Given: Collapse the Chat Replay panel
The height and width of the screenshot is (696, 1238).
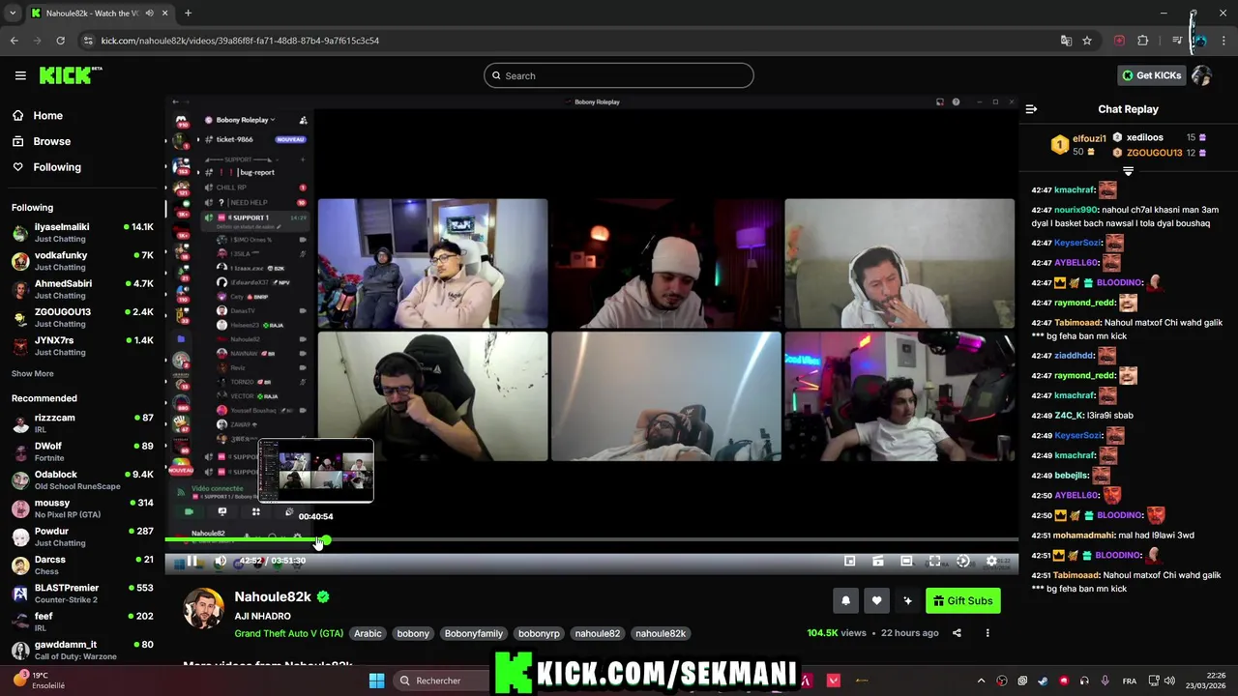Looking at the screenshot, I should (x=1031, y=109).
